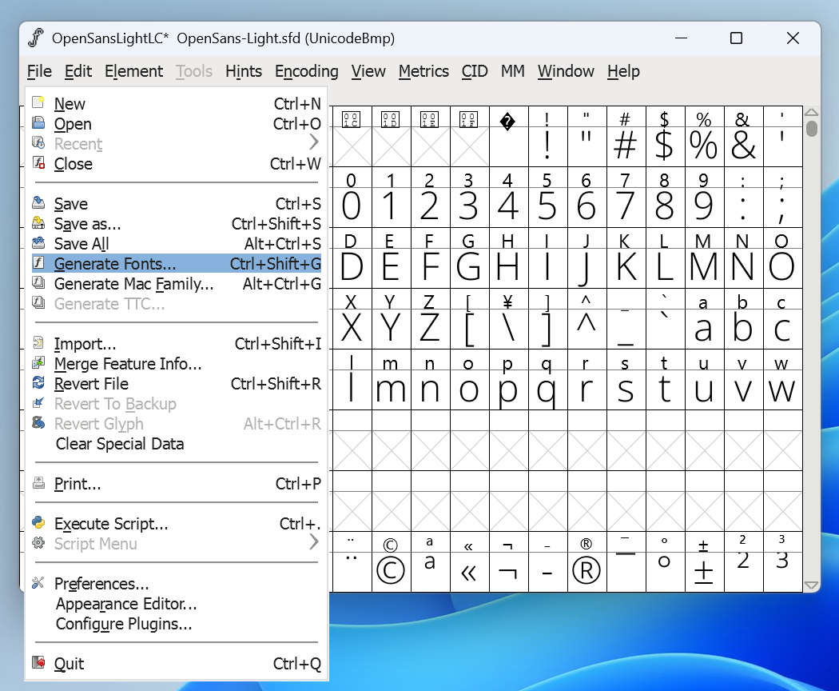Click the New file icon in menu
Screen dimensions: 839x691
(x=38, y=103)
